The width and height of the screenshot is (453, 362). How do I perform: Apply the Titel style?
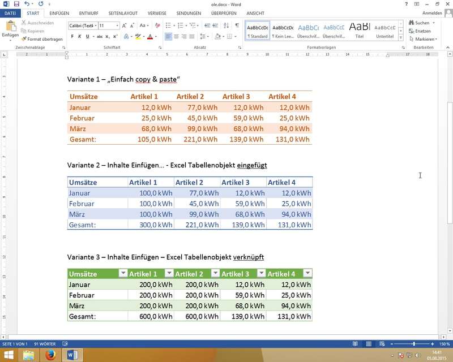(x=360, y=31)
